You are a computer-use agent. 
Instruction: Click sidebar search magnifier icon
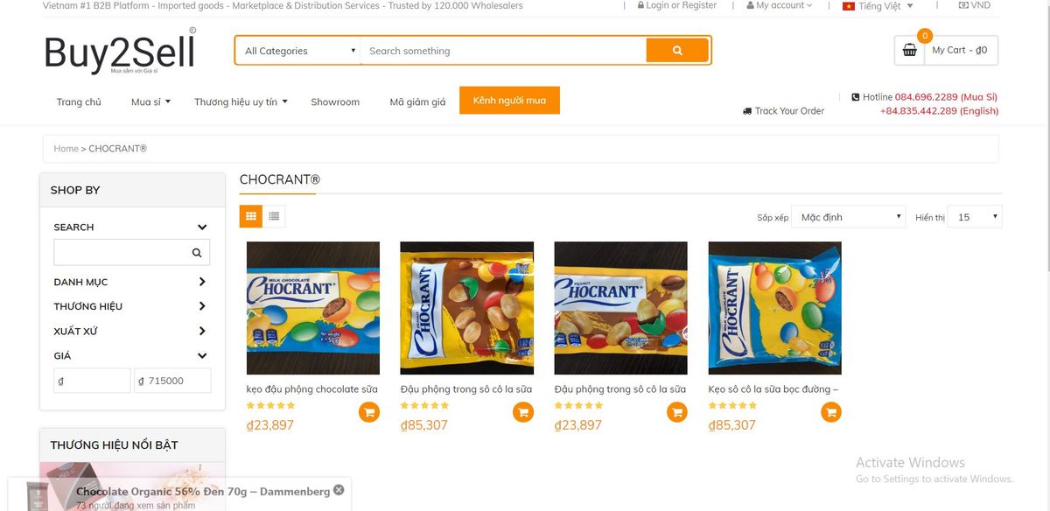tap(197, 253)
